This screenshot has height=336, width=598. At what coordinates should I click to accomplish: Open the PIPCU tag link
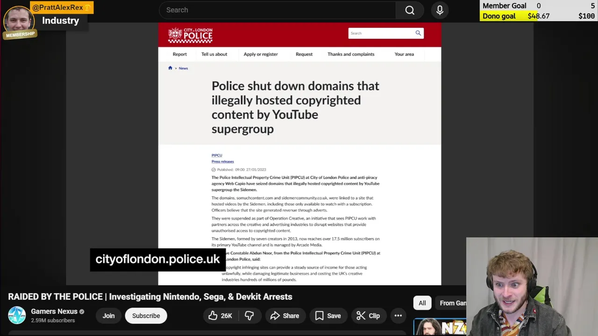point(217,155)
